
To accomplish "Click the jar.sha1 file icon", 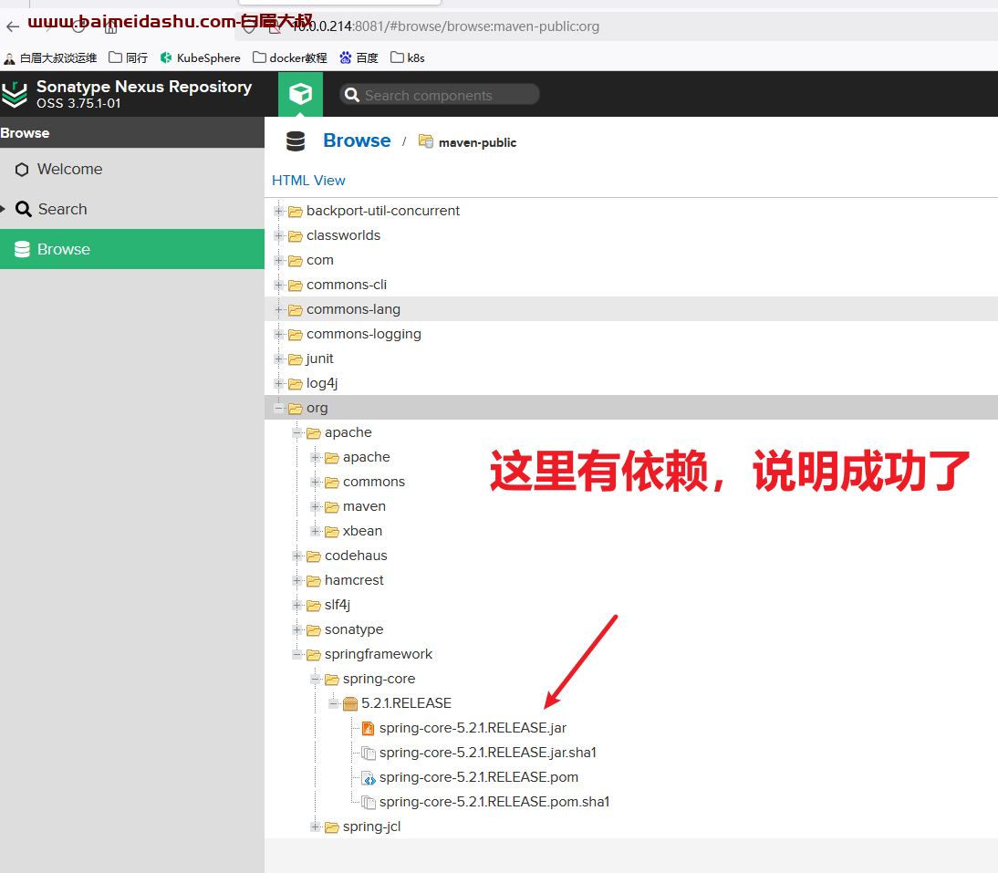I will [x=368, y=753].
